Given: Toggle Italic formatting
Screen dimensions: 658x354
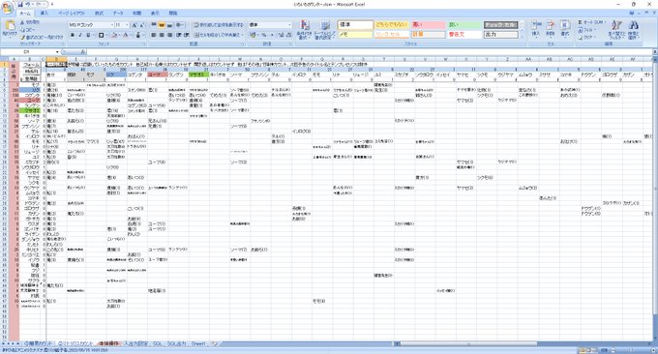Looking at the screenshot, I should point(80,35).
